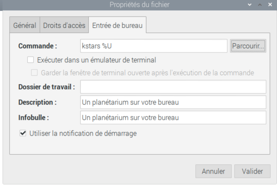The image size is (277, 186).
Task: Click into the Description text field
Action: point(173,102)
